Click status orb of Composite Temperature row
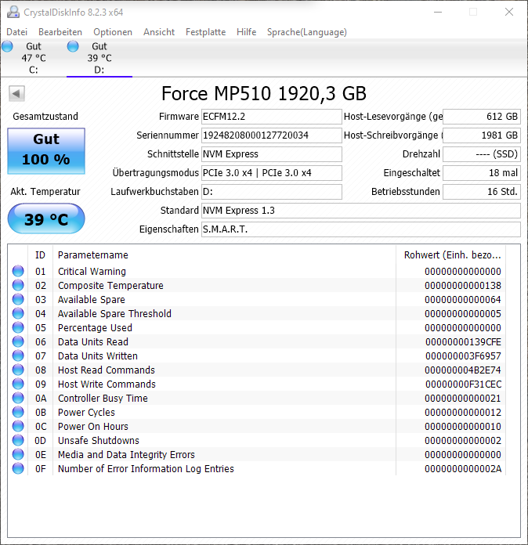This screenshot has height=545, width=528. tap(18, 285)
